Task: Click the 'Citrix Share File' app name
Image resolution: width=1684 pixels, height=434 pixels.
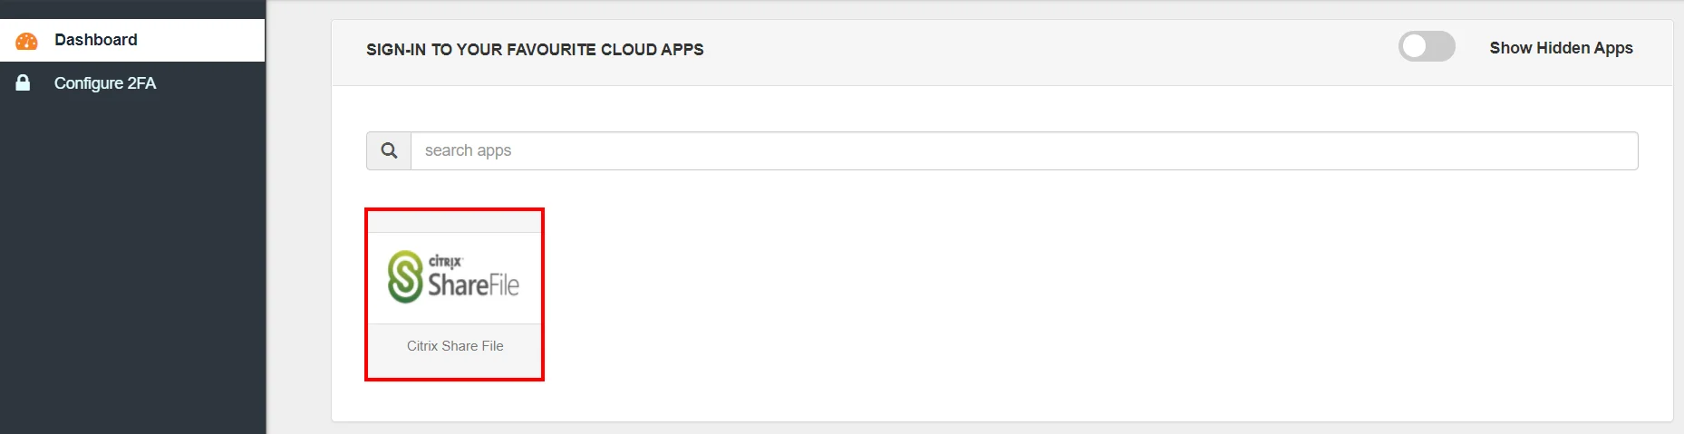Action: pos(455,346)
